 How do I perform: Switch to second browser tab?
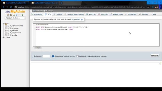pyautogui.click(x=45, y=3)
